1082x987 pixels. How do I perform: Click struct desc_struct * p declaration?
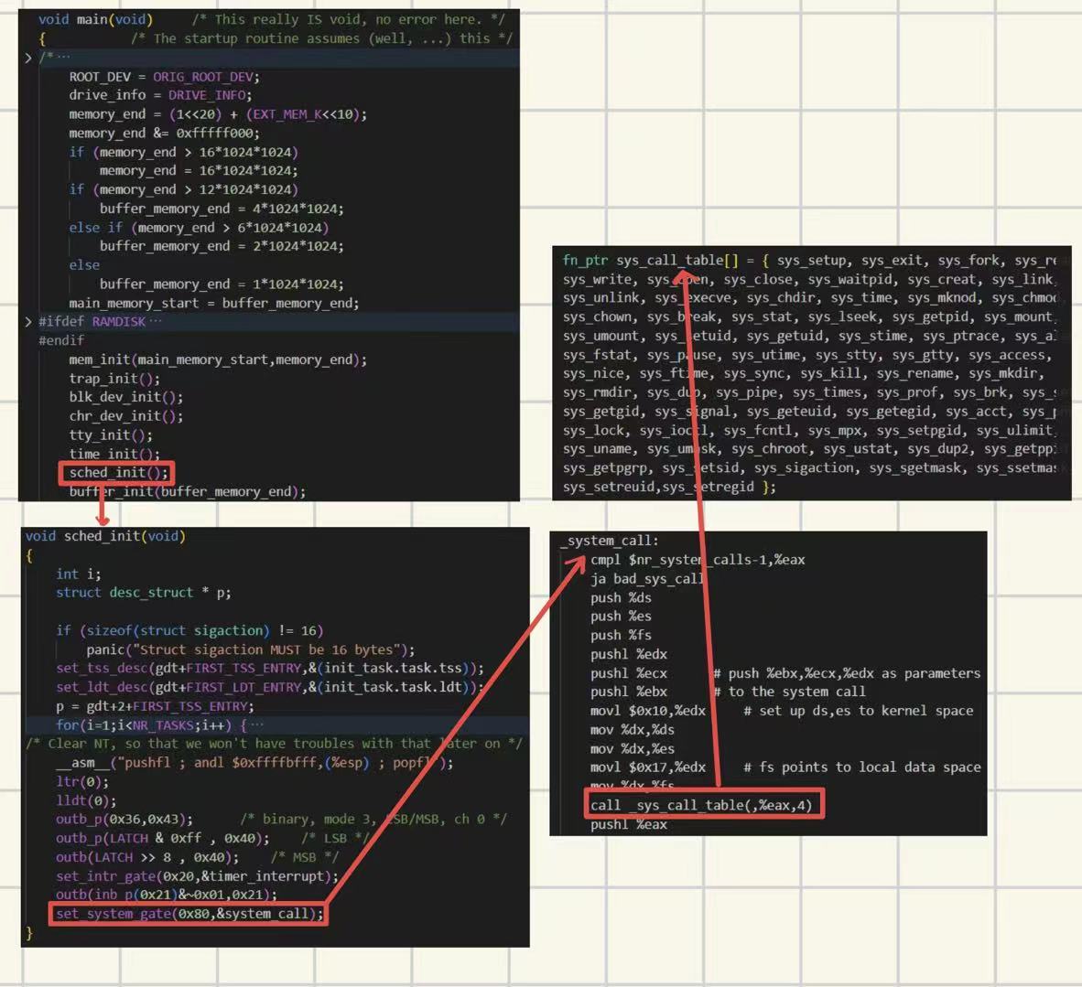point(144,593)
